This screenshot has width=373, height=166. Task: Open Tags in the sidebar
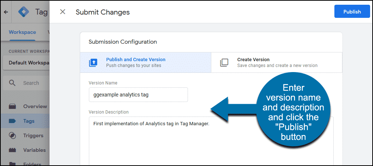(25, 121)
